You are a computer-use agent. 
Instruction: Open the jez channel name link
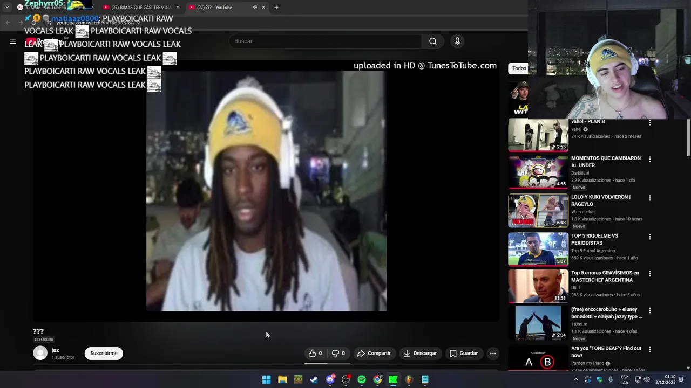[55, 350]
